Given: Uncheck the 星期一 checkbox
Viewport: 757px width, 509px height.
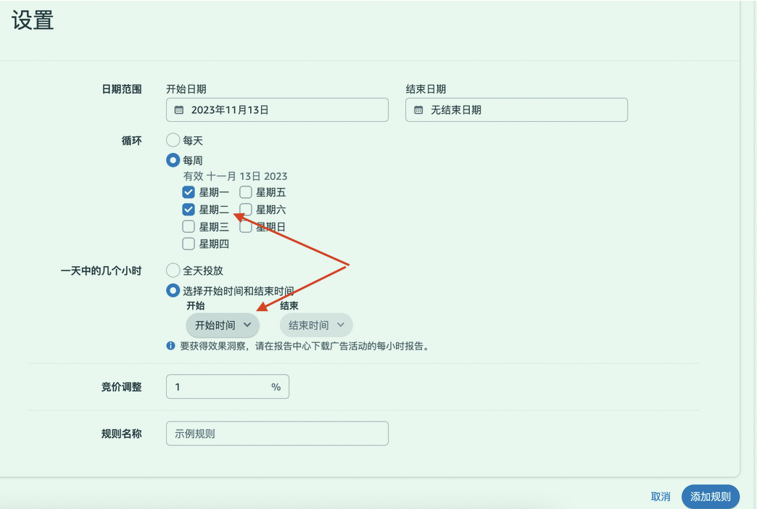Looking at the screenshot, I should [x=188, y=192].
